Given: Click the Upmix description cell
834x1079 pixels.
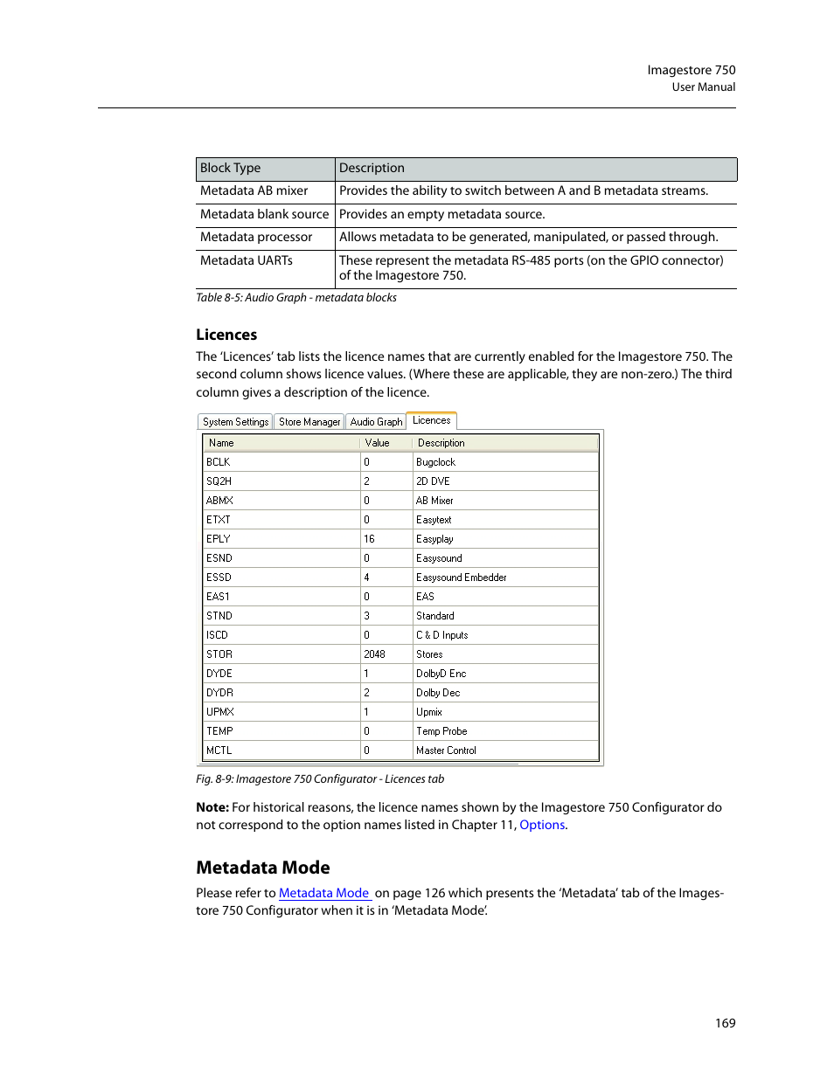Looking at the screenshot, I should (x=505, y=712).
